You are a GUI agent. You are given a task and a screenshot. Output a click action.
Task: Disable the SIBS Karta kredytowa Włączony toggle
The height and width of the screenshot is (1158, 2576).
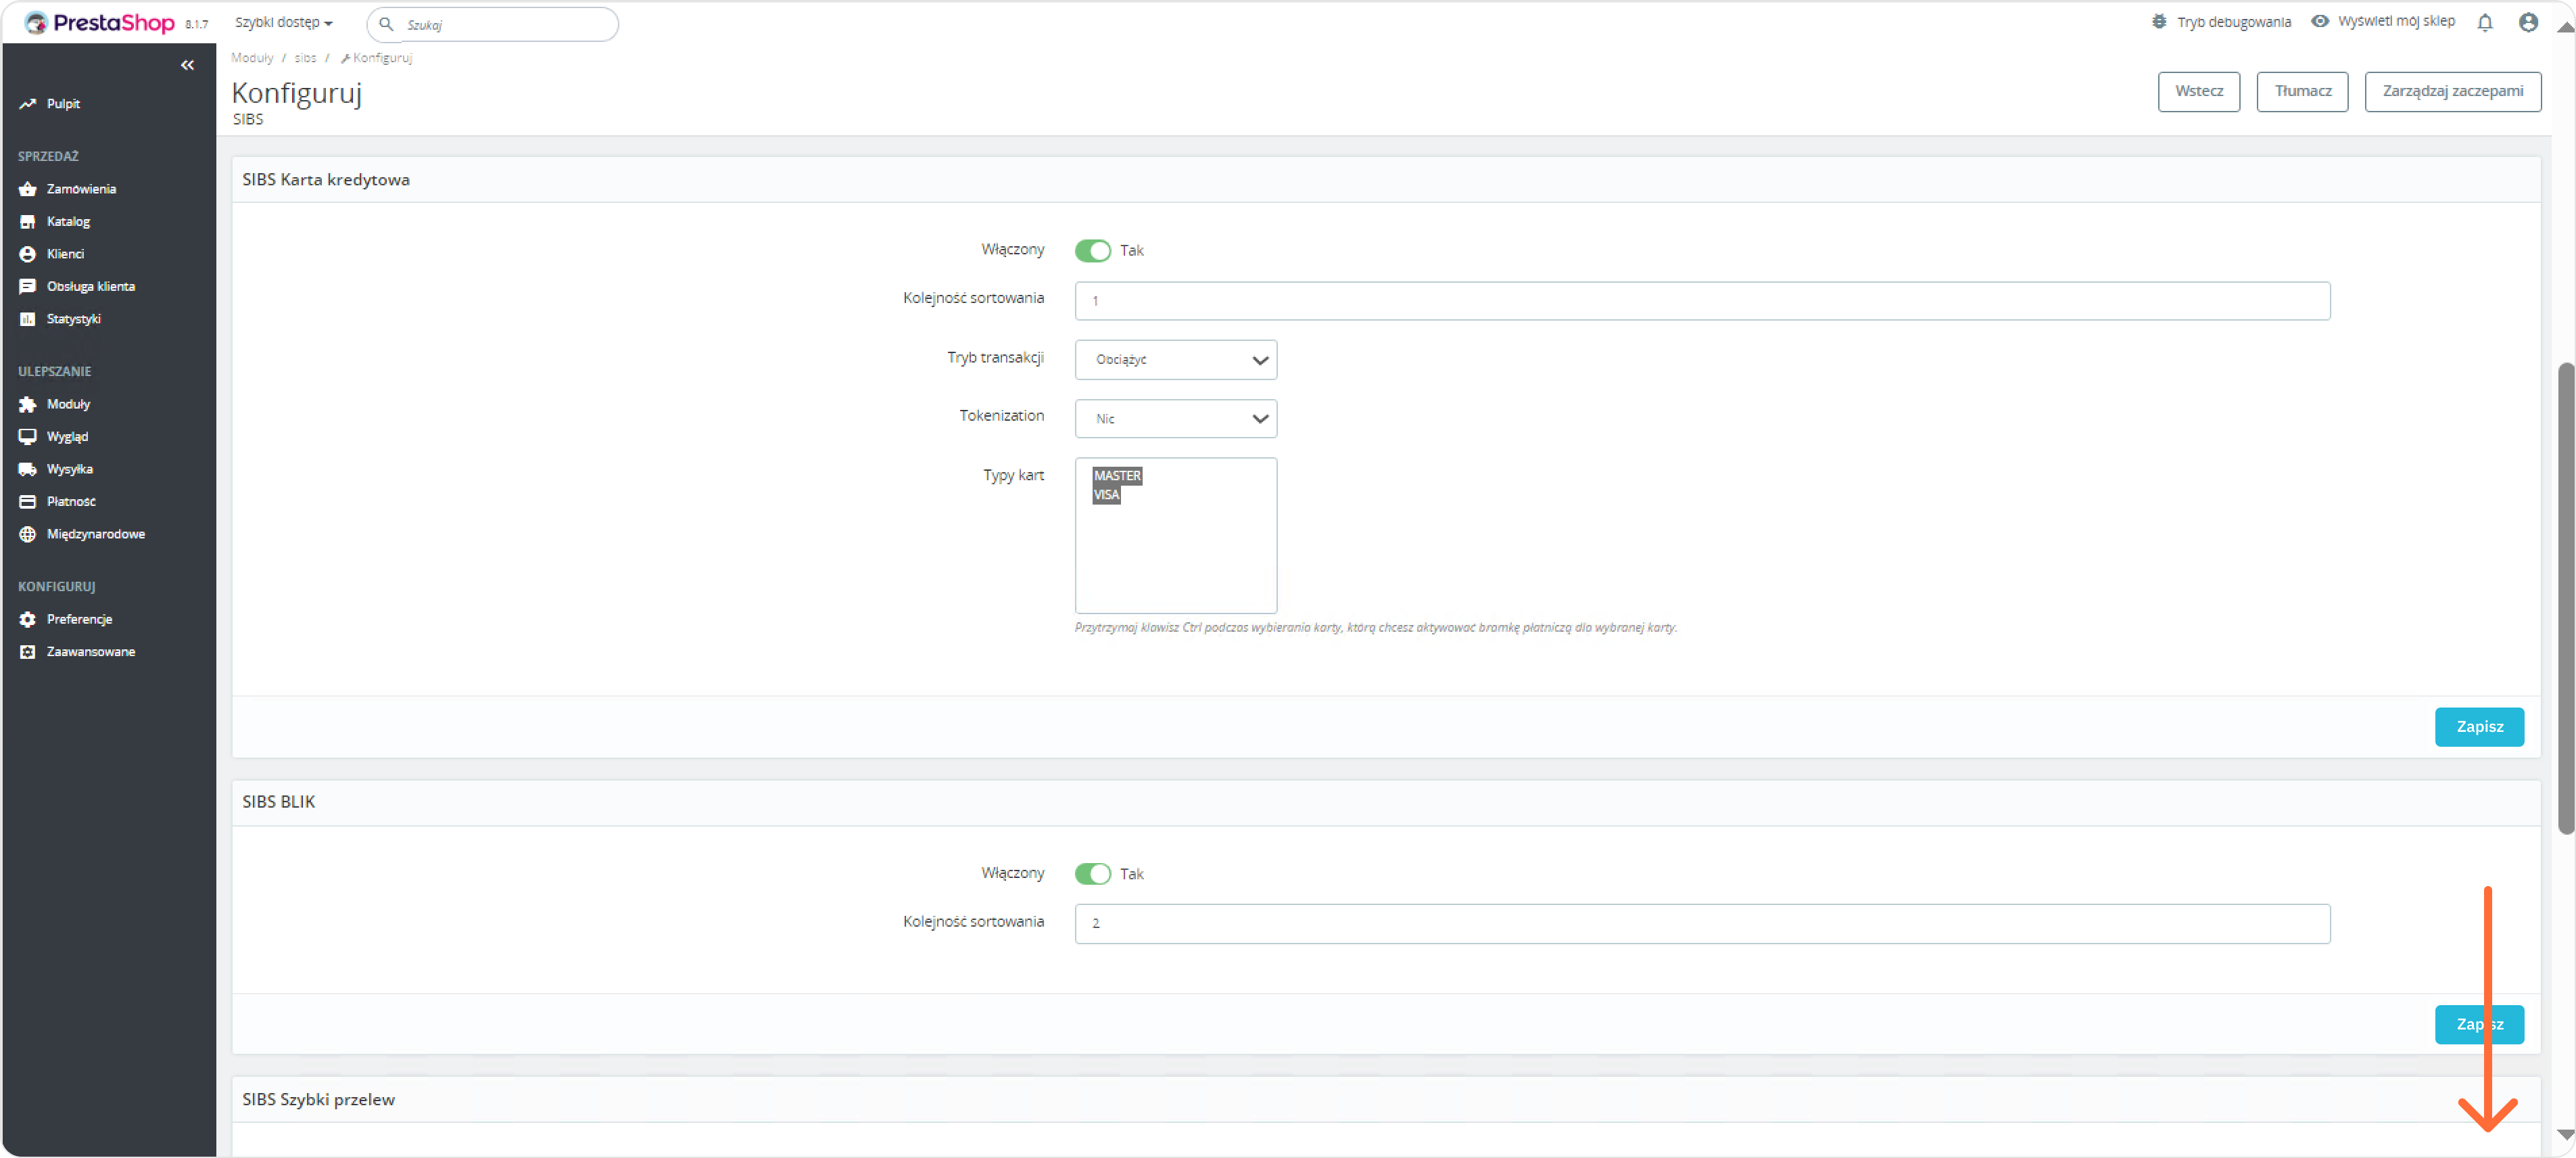coord(1092,250)
